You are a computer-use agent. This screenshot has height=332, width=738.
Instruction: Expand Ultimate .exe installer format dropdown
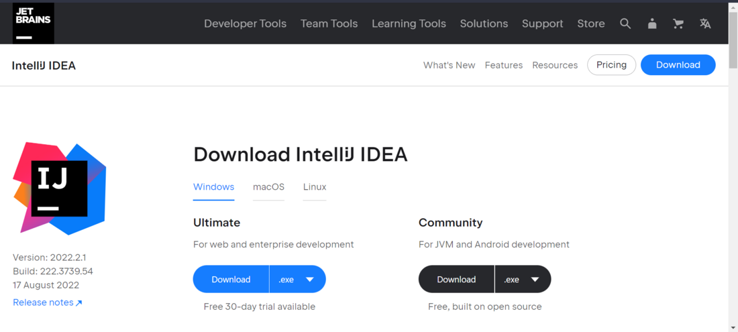pyautogui.click(x=297, y=280)
